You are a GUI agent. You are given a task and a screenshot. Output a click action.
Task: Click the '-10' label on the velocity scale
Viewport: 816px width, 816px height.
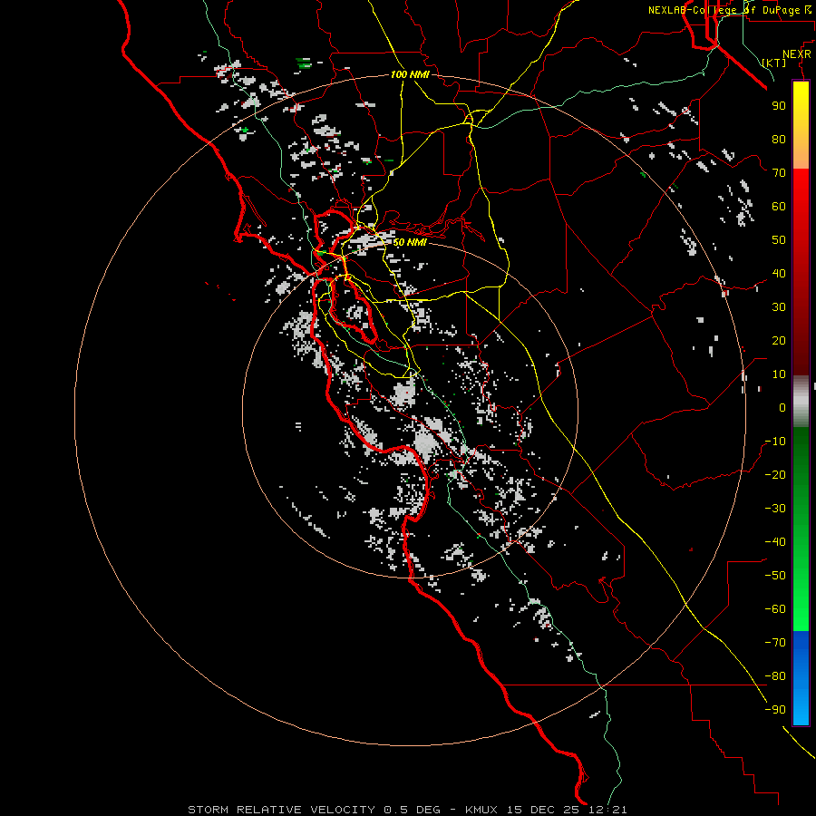[x=775, y=442]
